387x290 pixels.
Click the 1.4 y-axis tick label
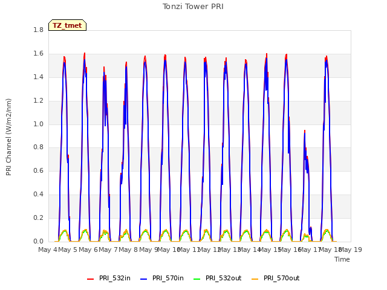[38, 77]
